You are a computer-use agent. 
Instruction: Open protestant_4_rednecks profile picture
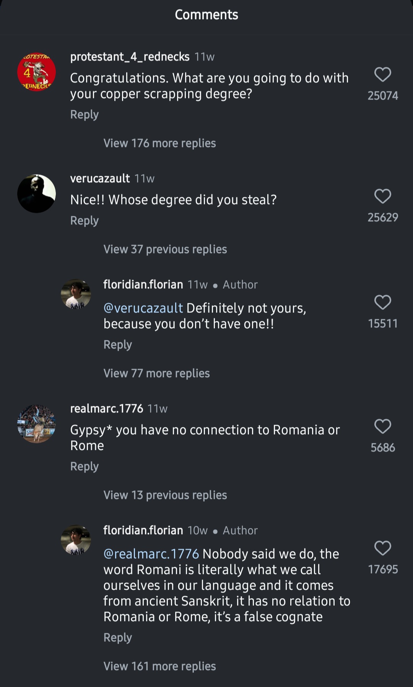pos(37,72)
